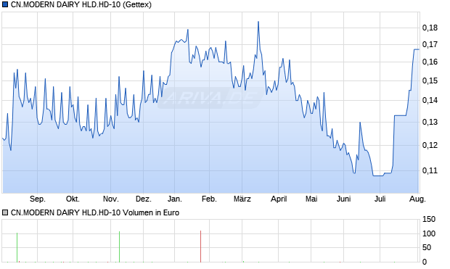This screenshot has height=269, width=450.
Task: Click the 'Feb.' month label
Action: 209,199
